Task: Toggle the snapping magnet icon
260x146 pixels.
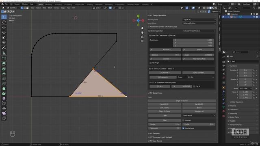Action: tap(110, 8)
